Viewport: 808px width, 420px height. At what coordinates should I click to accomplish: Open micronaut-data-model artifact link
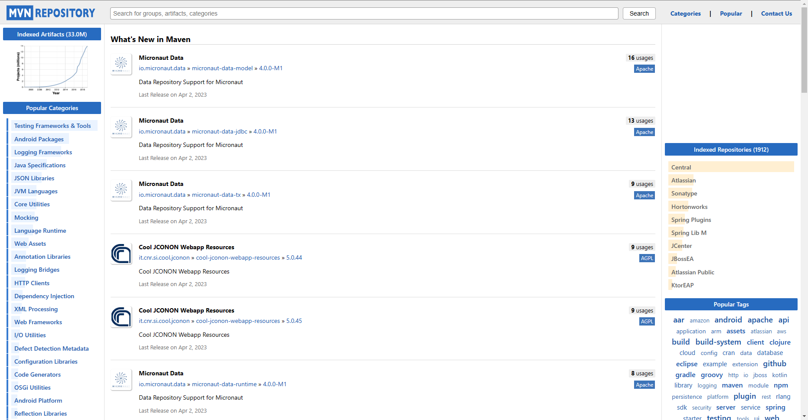tap(222, 68)
